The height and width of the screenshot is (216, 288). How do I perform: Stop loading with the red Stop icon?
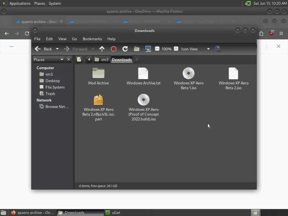114,49
